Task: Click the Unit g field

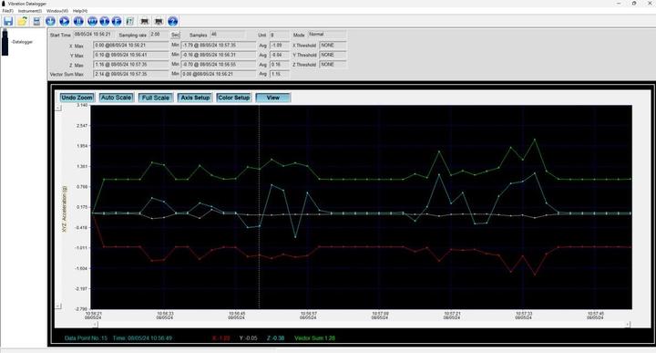Action: pyautogui.click(x=279, y=35)
